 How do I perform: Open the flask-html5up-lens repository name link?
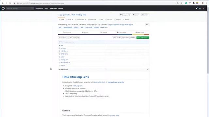tap(79, 15)
